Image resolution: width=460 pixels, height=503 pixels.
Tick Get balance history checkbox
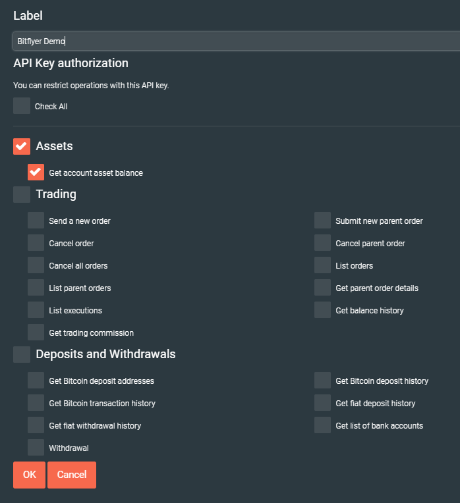click(x=323, y=310)
